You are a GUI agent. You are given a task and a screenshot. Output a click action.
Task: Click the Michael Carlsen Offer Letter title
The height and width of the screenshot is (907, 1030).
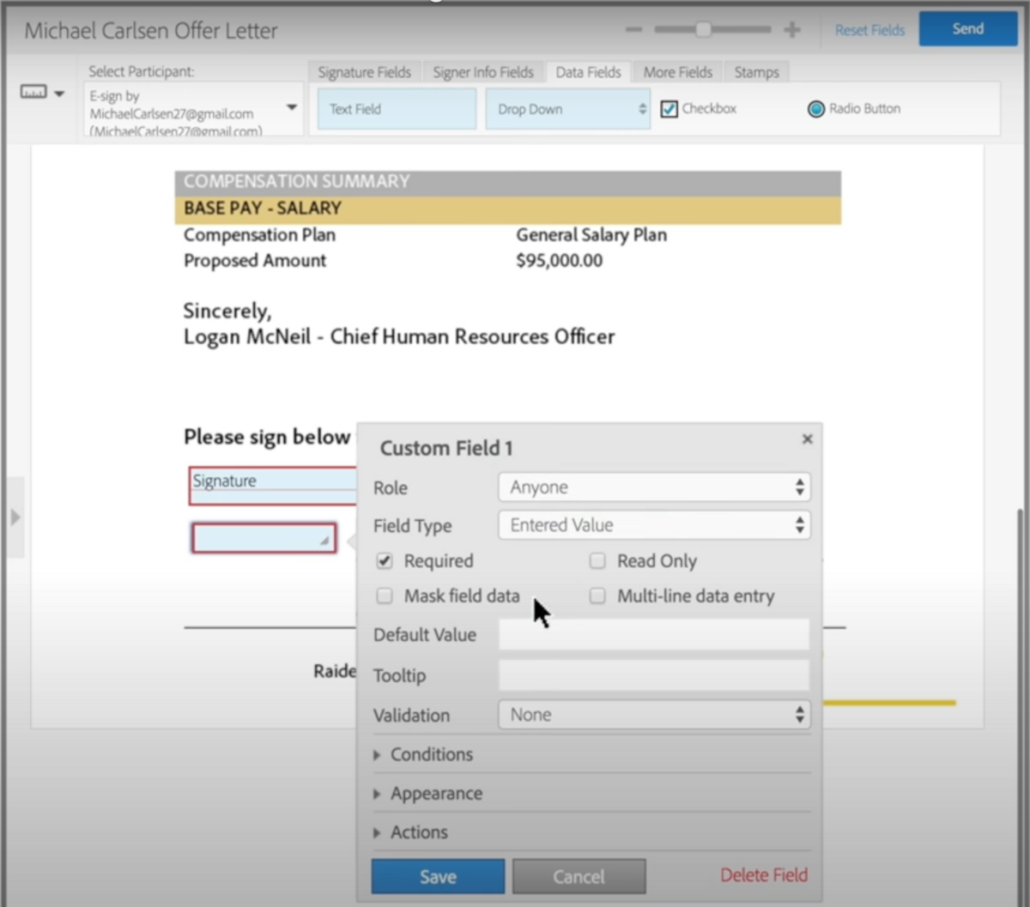(151, 31)
